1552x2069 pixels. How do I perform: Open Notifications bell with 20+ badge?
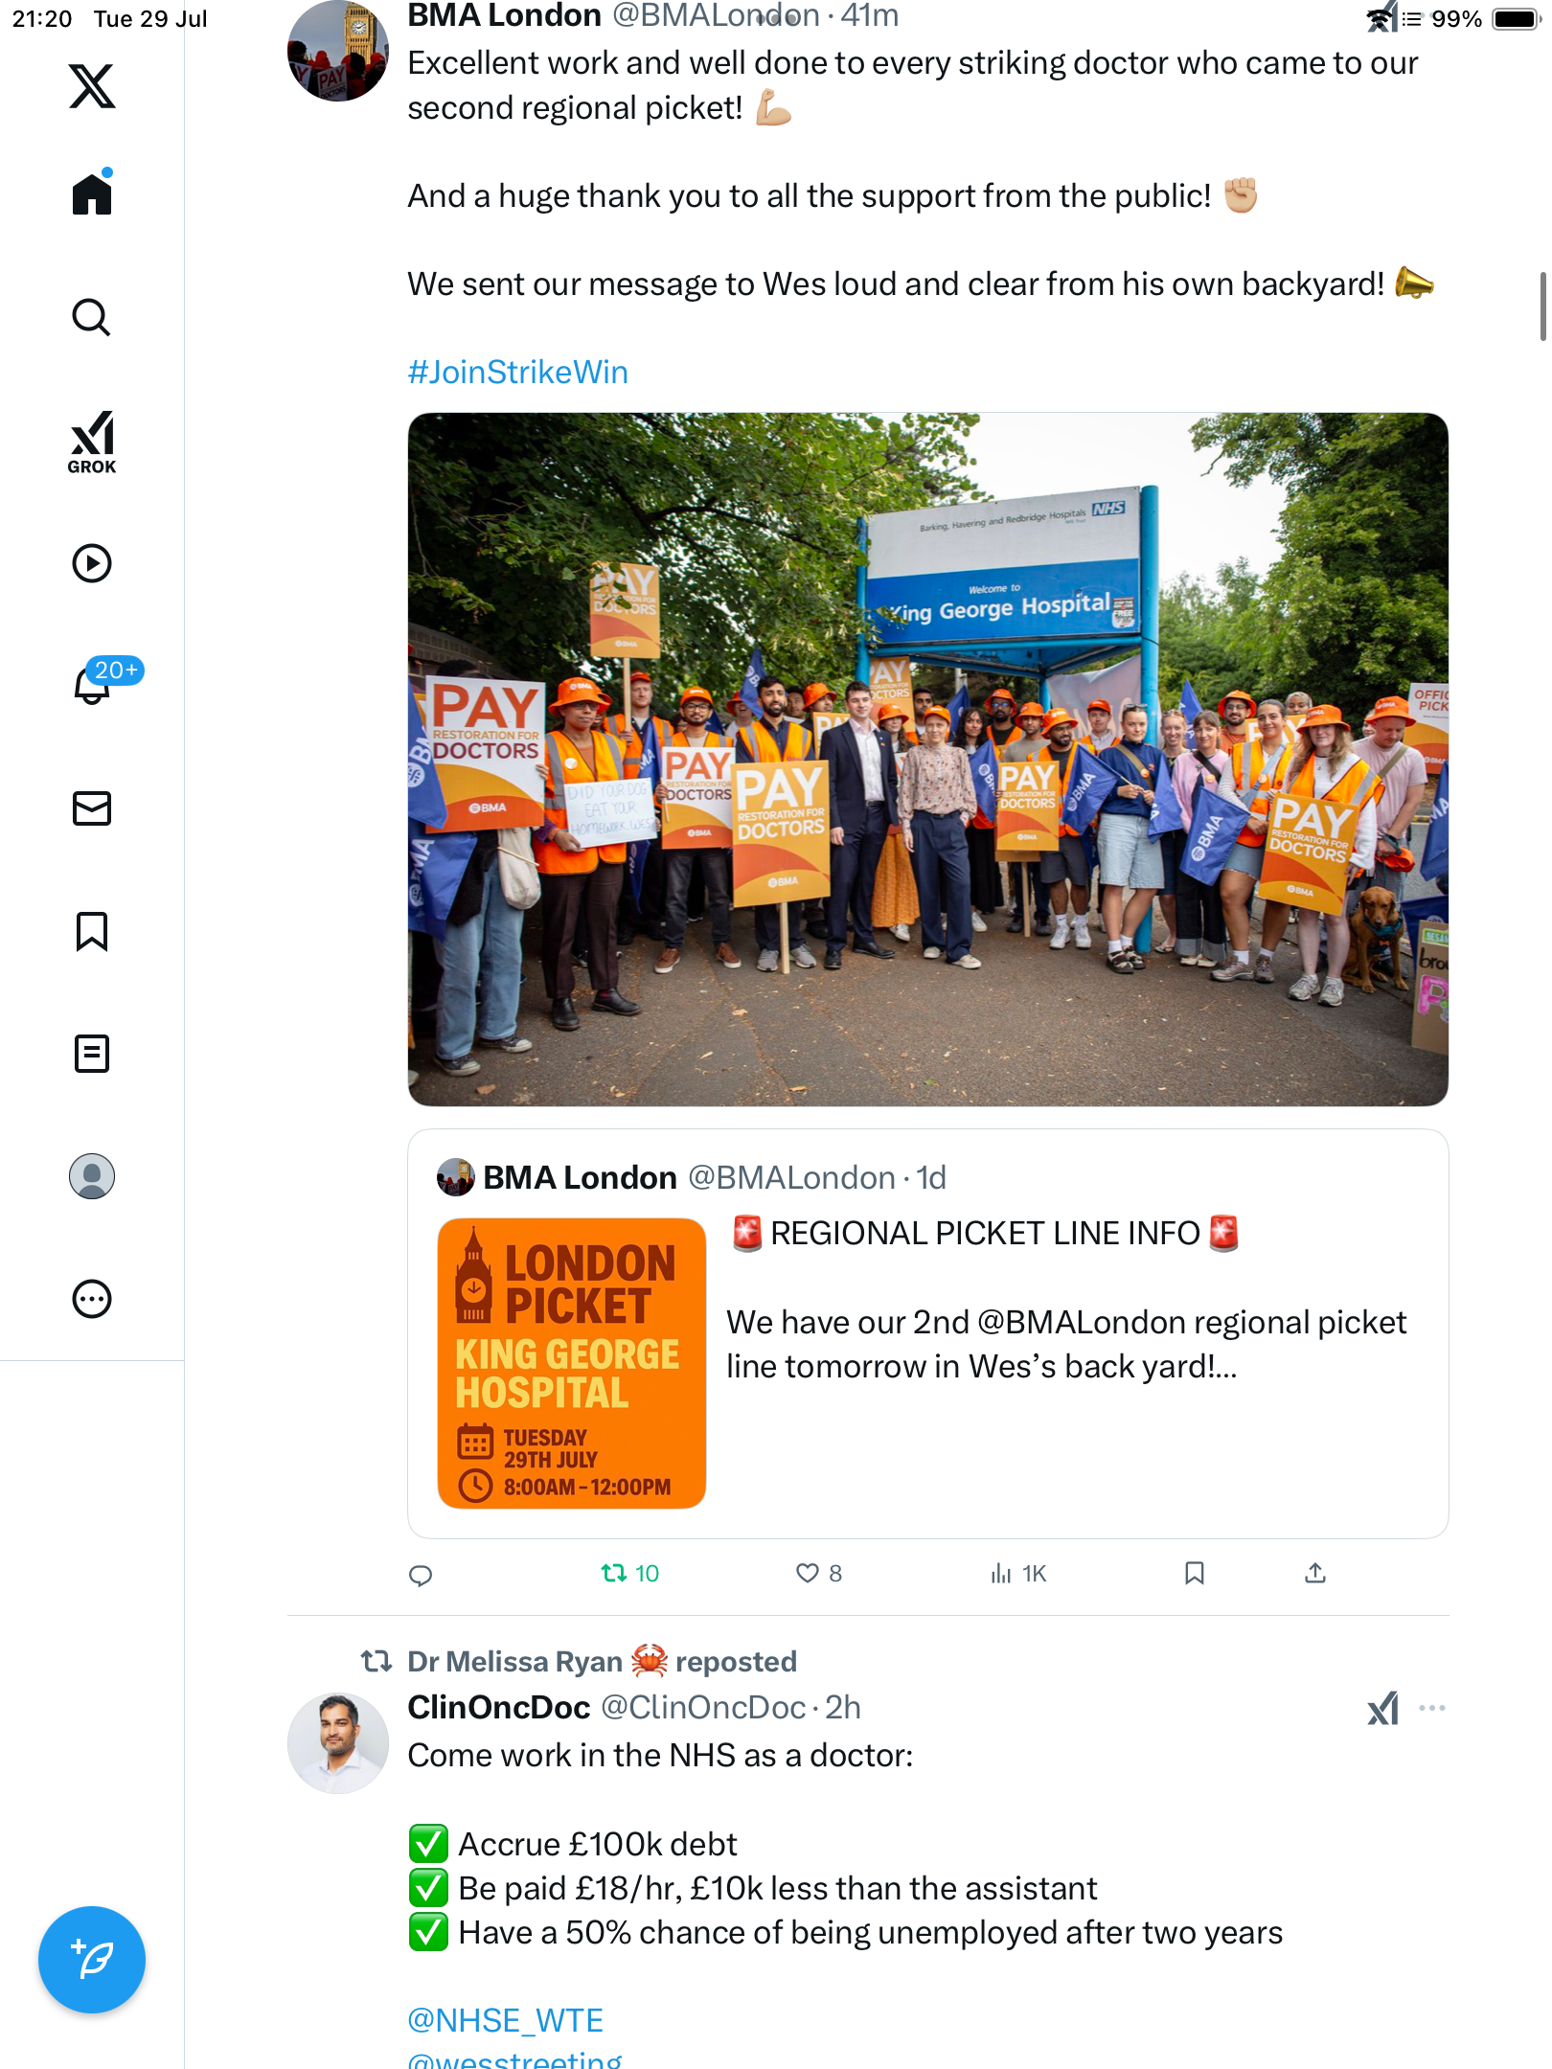point(92,684)
